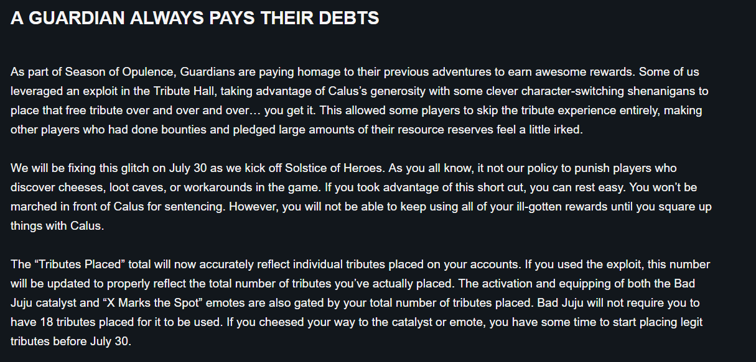Viewport: 756px width, 362px height.
Task: Click the final 'before July 30' text
Action: click(x=93, y=342)
